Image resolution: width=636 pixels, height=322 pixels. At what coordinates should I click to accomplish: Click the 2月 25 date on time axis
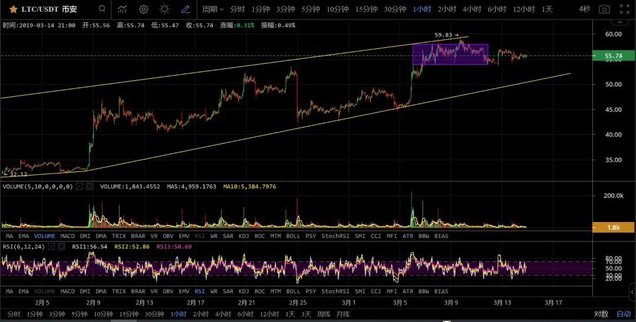[x=298, y=303]
